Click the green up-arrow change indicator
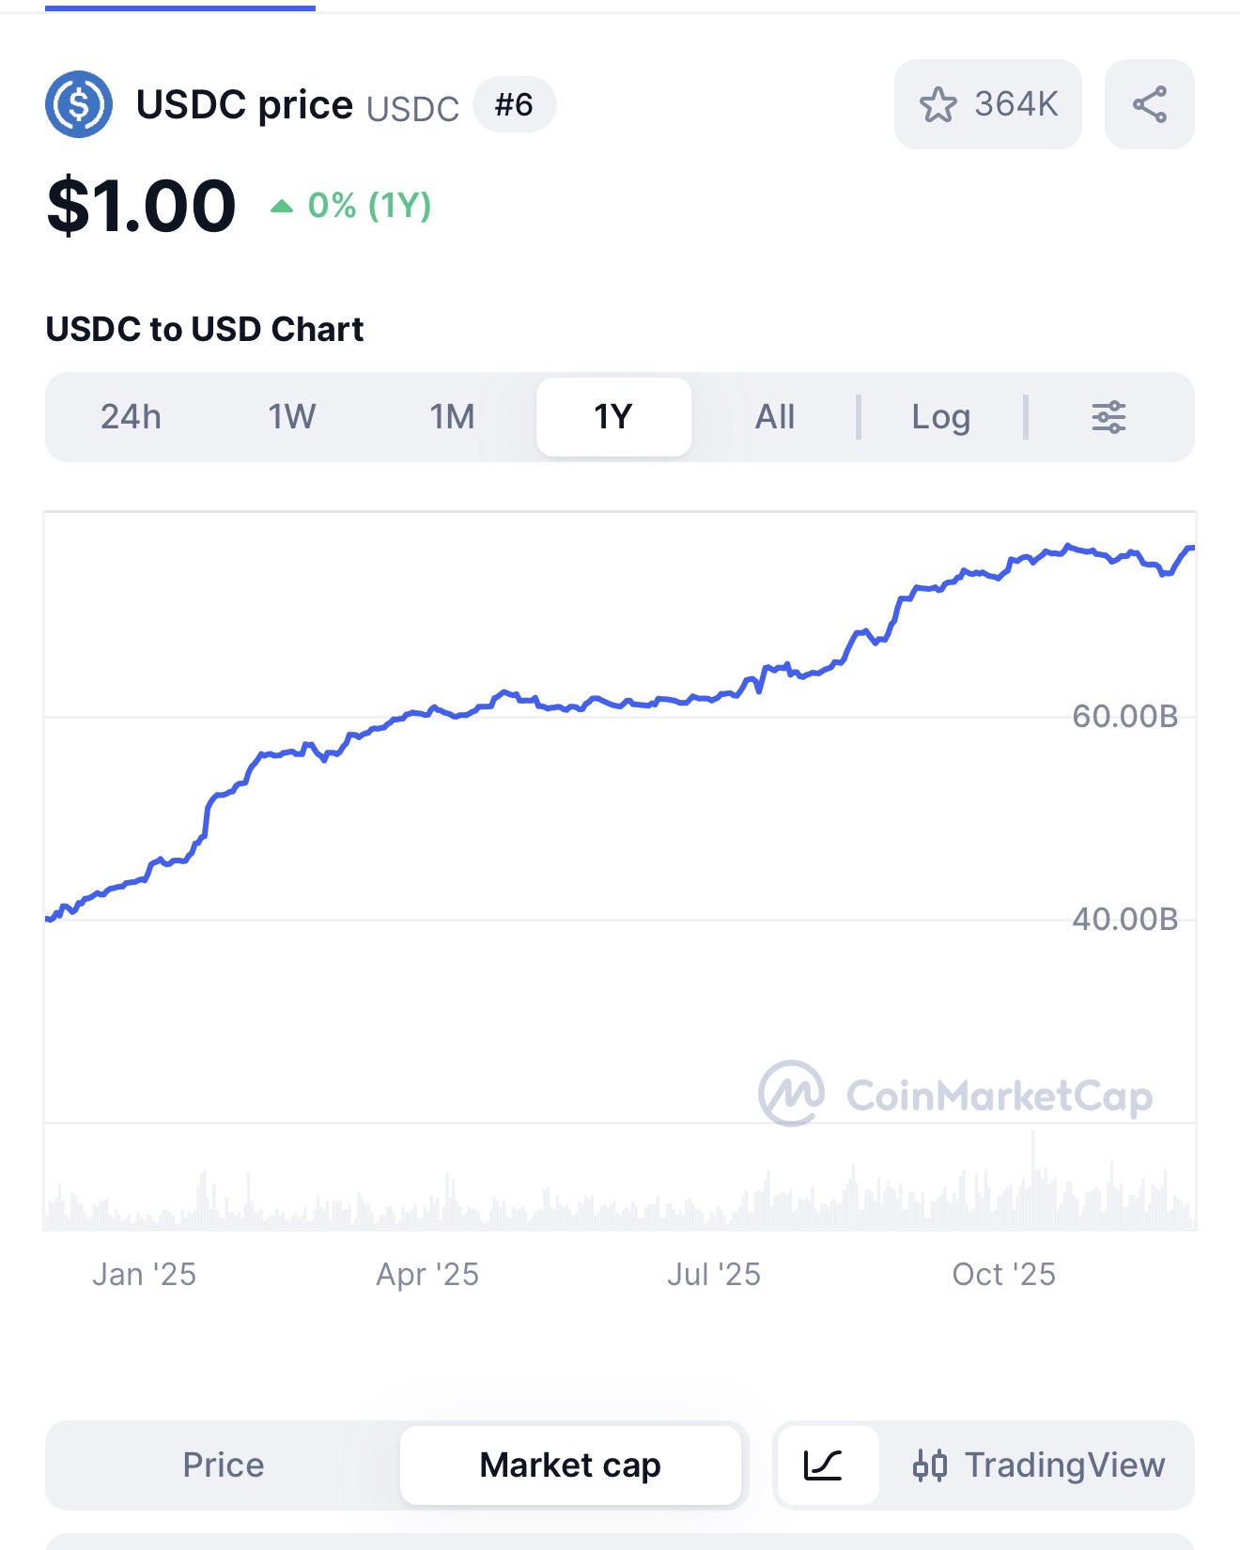 (282, 206)
